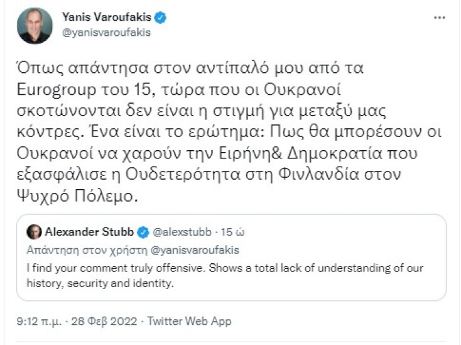Image resolution: width=461 pixels, height=345 pixels.
Task: Click Alexander Stubb's small avatar
Action: tap(34, 232)
